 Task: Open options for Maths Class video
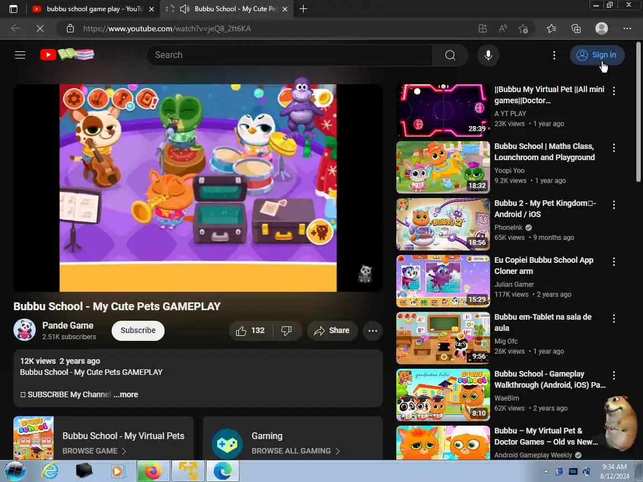point(614,148)
